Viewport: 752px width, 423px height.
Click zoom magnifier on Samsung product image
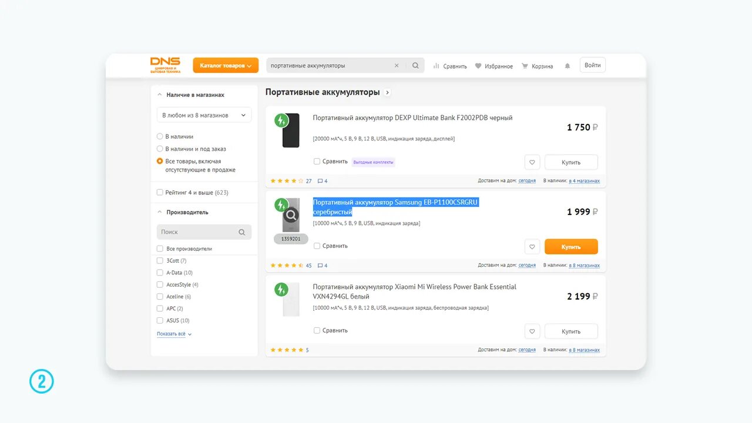point(291,215)
